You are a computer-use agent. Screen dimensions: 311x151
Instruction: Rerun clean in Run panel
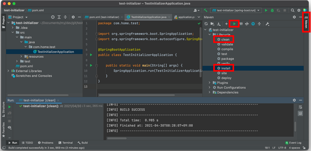click(9, 107)
